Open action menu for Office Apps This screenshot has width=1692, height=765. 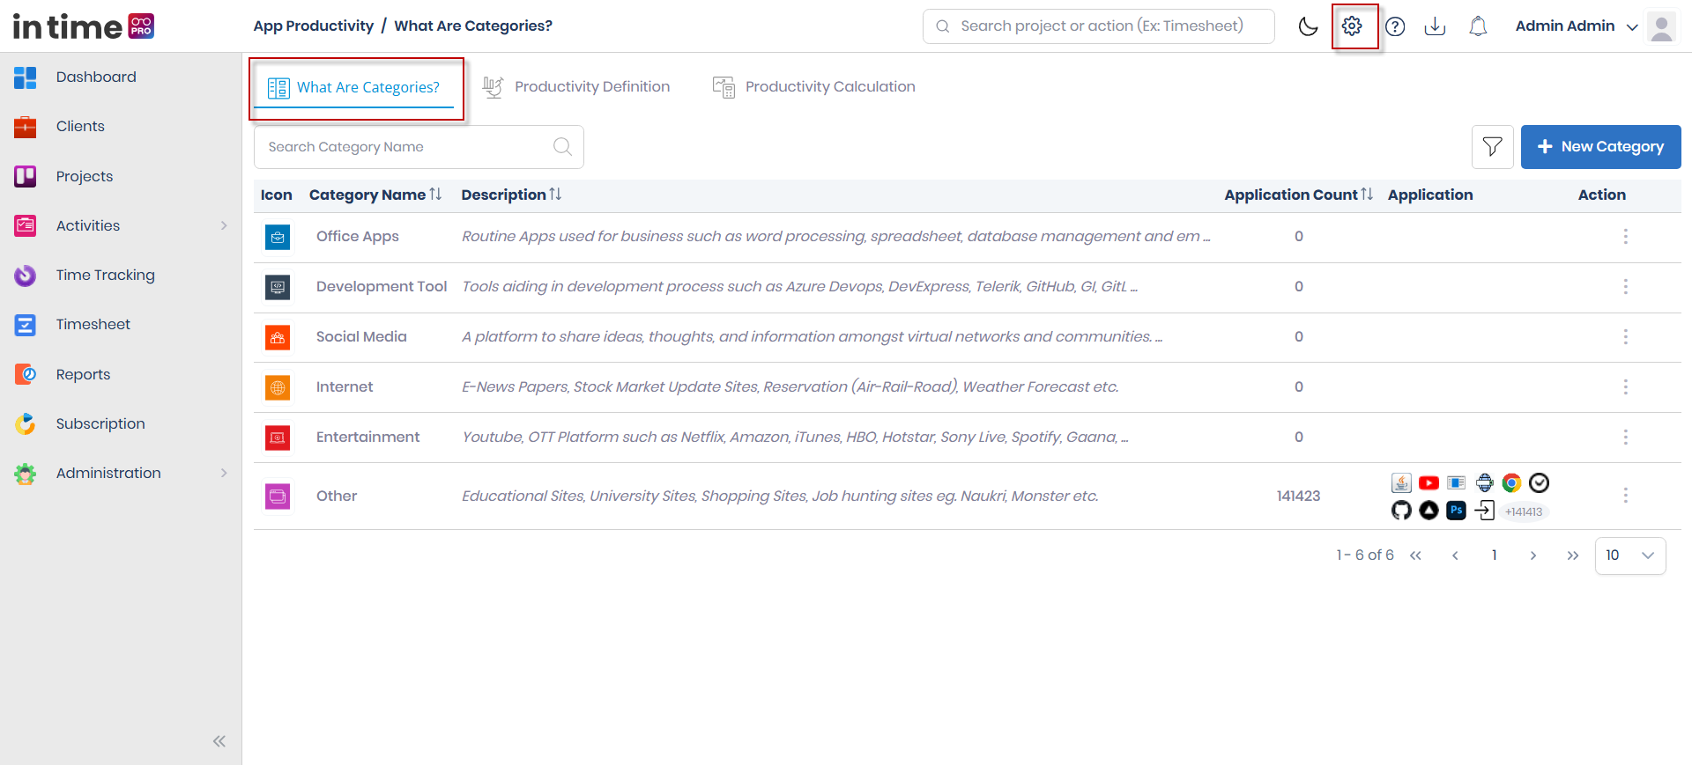pyautogui.click(x=1625, y=237)
